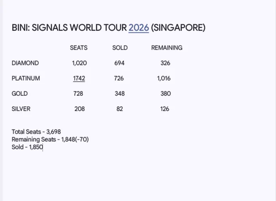Image resolution: width=276 pixels, height=201 pixels.
Task: Click the Sold - 1,850 line
Action: coord(27,147)
